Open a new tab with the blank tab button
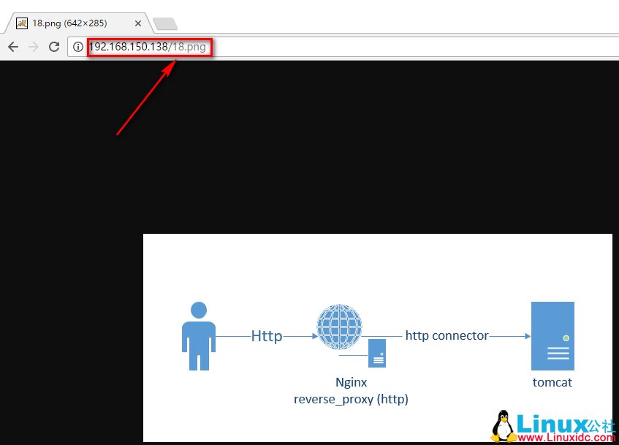The image size is (619, 445). coord(164,23)
